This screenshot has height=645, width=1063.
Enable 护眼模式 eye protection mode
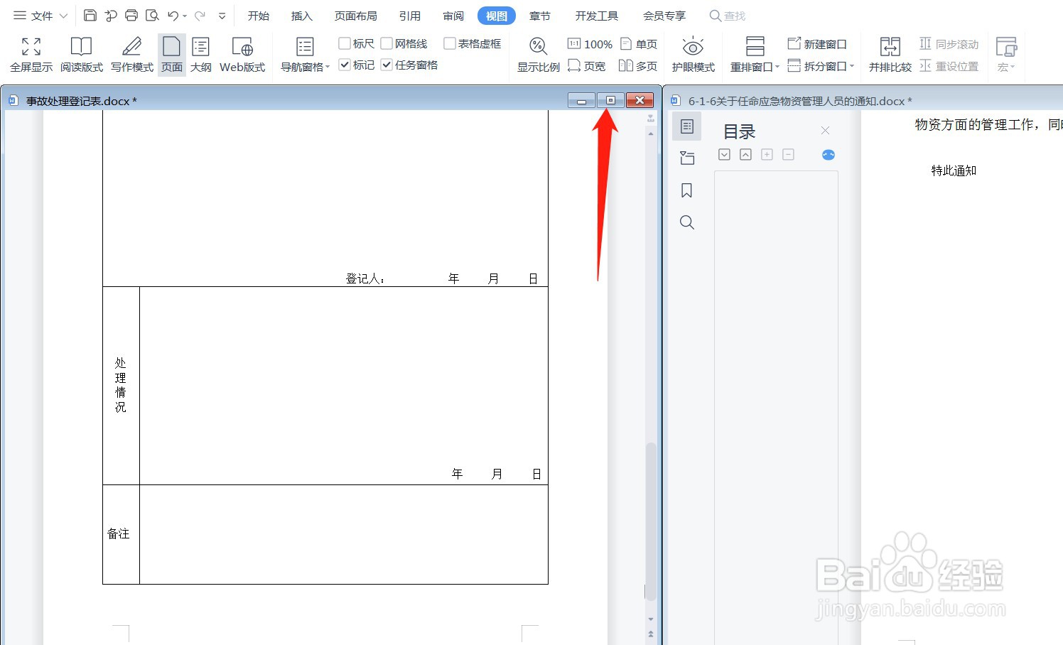(693, 53)
